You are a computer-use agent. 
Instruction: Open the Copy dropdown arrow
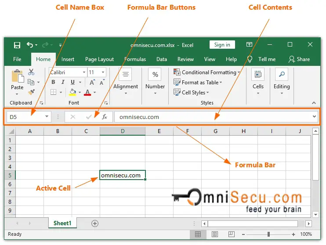click(x=39, y=82)
